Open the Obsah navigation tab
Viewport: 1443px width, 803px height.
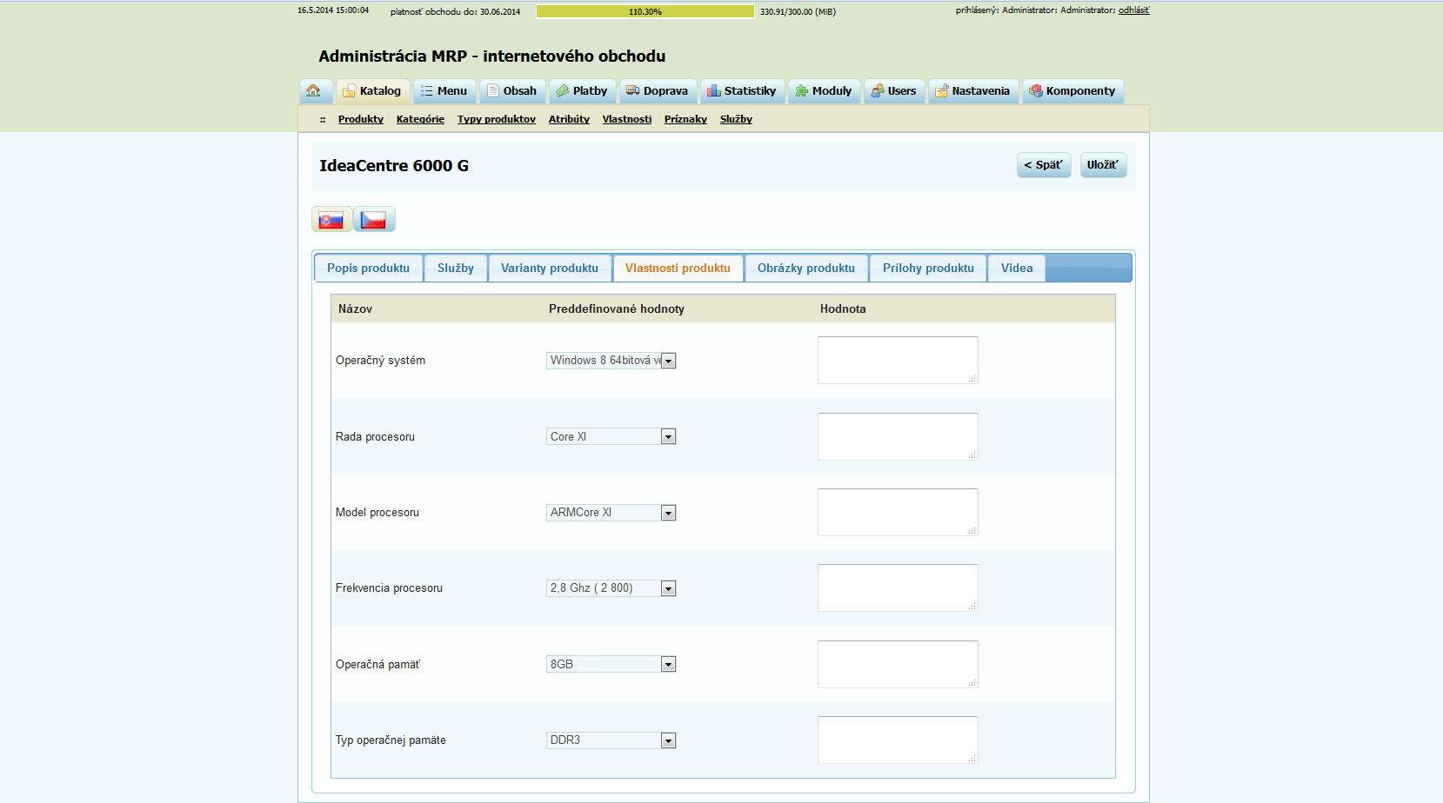[512, 91]
